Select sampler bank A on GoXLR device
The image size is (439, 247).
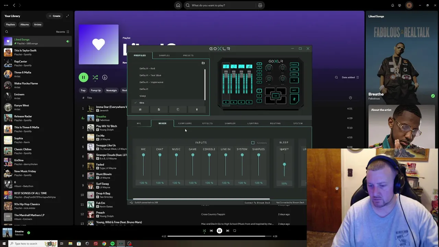259,91
